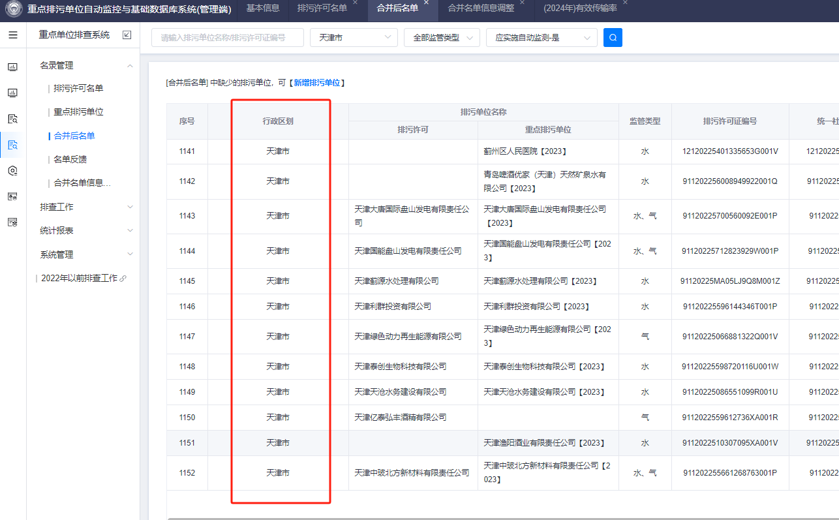Switch to the 基本信息 tab
839x520 pixels.
[x=263, y=8]
